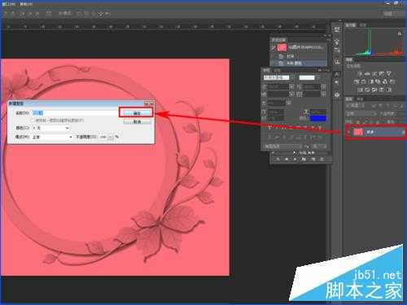407x305 pixels.
Task: Click the Cancel button in the New Layer dialog
Action: click(137, 122)
